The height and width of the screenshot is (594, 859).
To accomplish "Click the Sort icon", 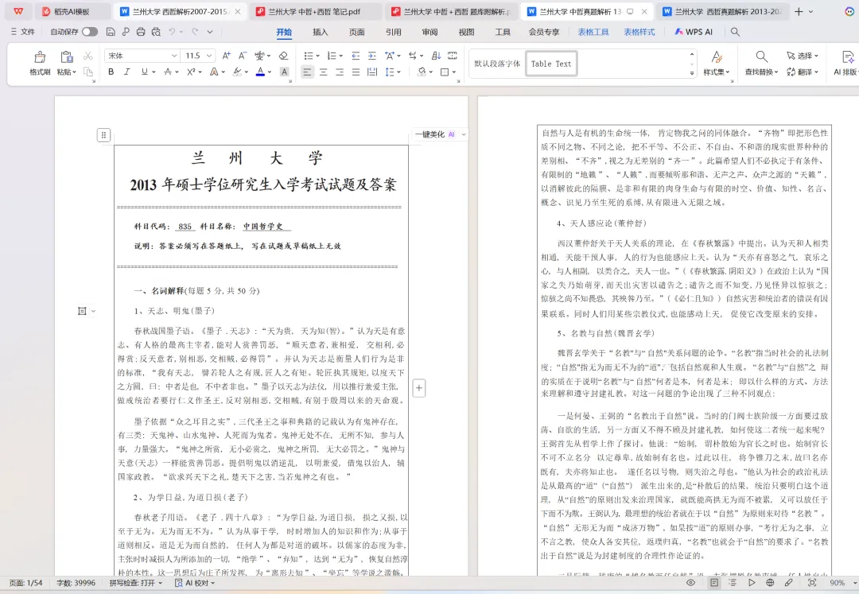I will coord(436,56).
